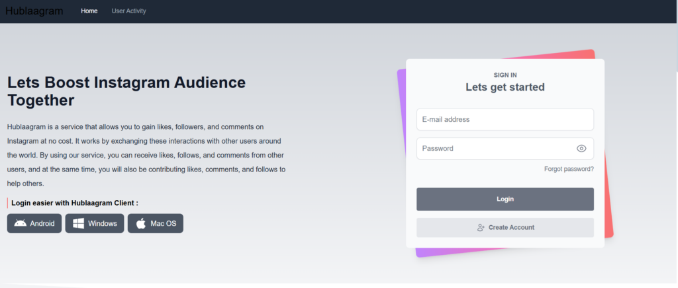The image size is (678, 288).
Task: Click the Hublaagram logo in the navbar
Action: pyautogui.click(x=34, y=11)
